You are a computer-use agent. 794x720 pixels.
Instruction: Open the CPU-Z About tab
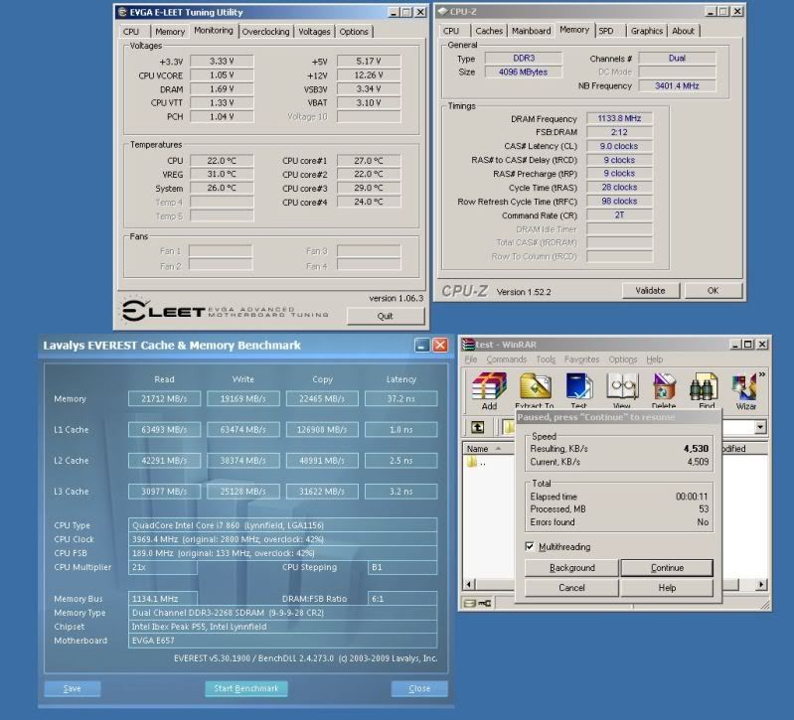click(683, 31)
